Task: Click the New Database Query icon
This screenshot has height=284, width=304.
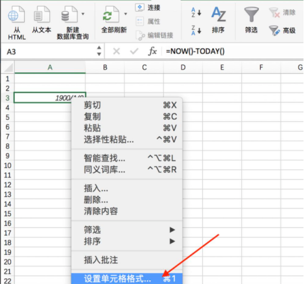Action: click(x=69, y=15)
